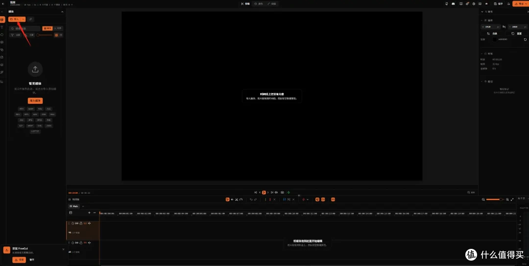Jump to start of timeline
Image resolution: width=529 pixels, height=266 pixels.
click(x=255, y=193)
